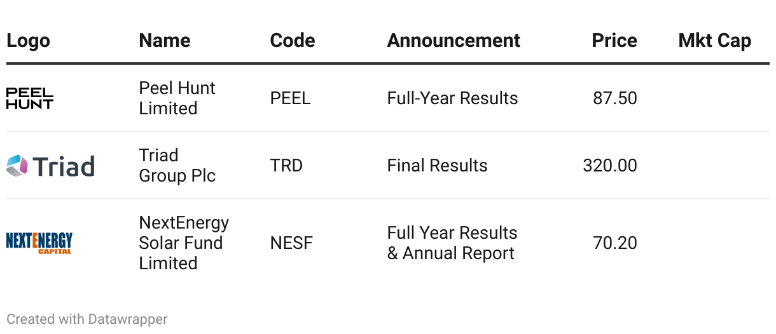Open the Triad Group Plc name
The image size is (776, 334).
pos(177,166)
